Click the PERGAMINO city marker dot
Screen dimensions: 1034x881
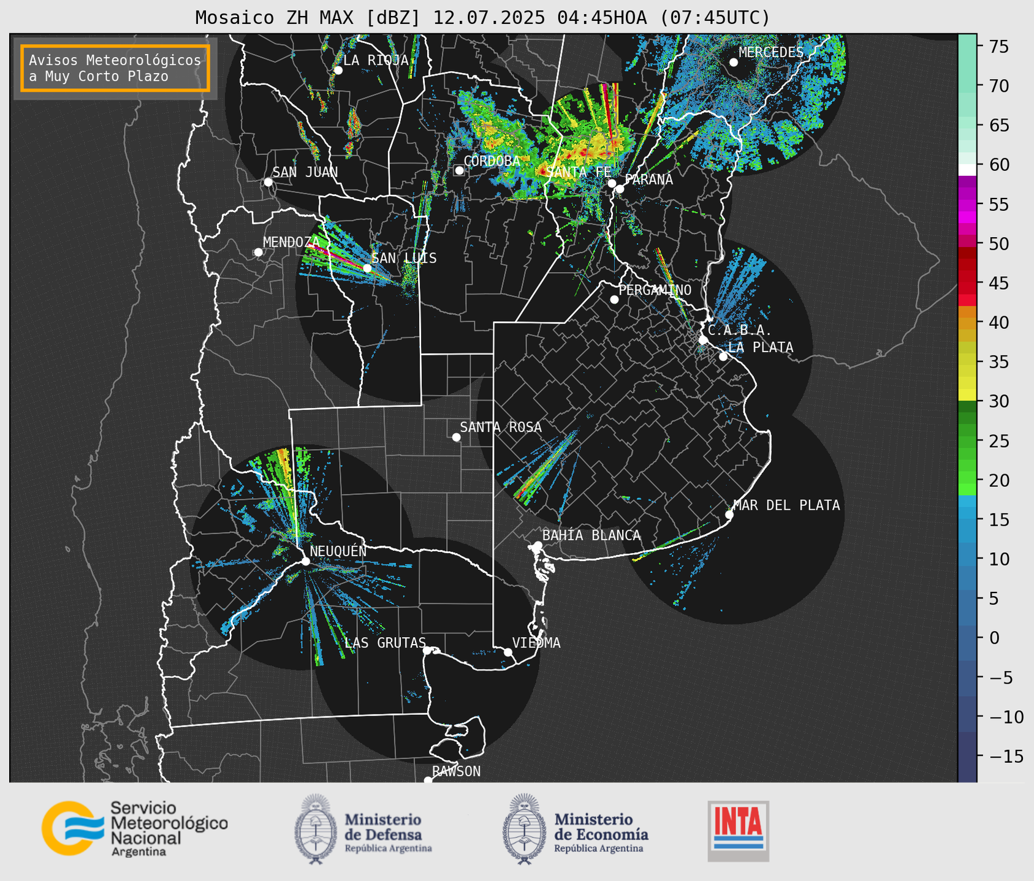[614, 300]
